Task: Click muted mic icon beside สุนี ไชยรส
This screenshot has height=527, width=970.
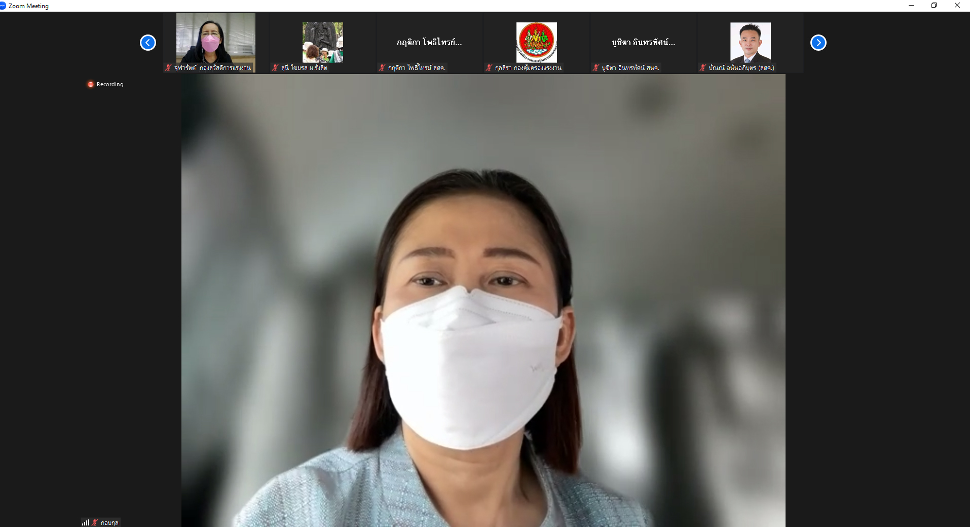Action: (275, 67)
